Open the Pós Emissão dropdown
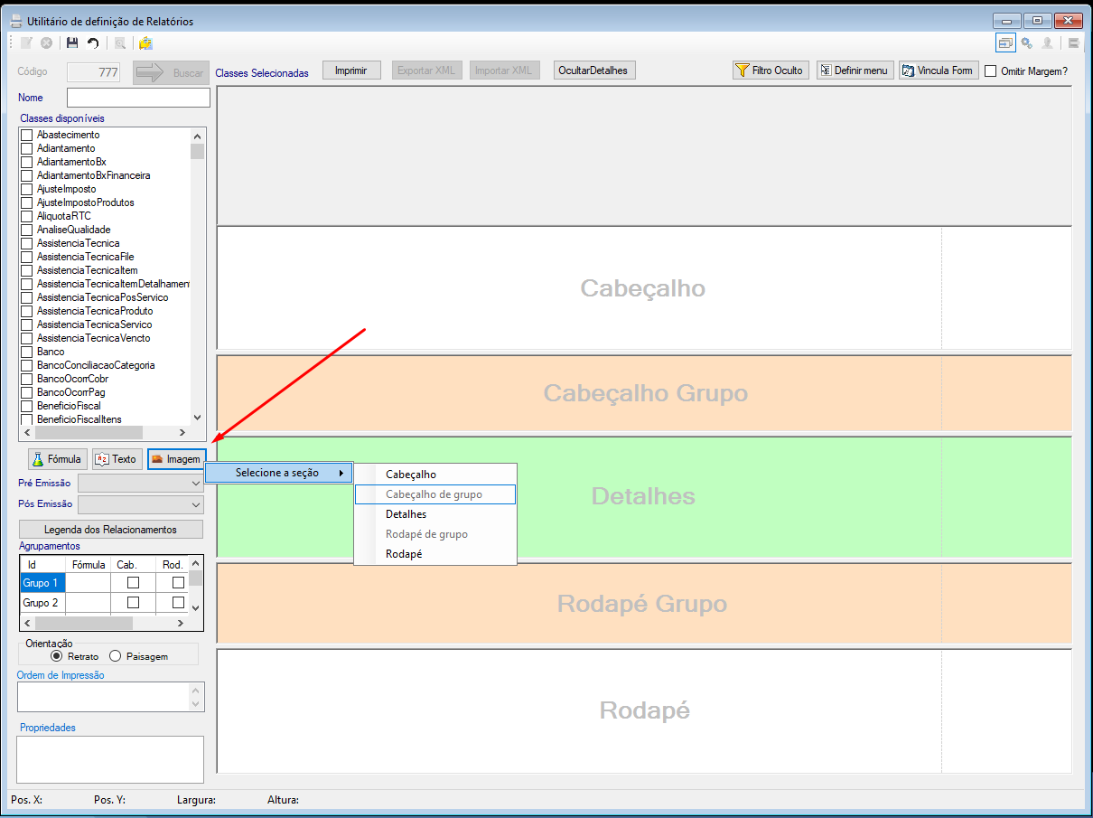This screenshot has height=818, width=1093. click(x=141, y=504)
